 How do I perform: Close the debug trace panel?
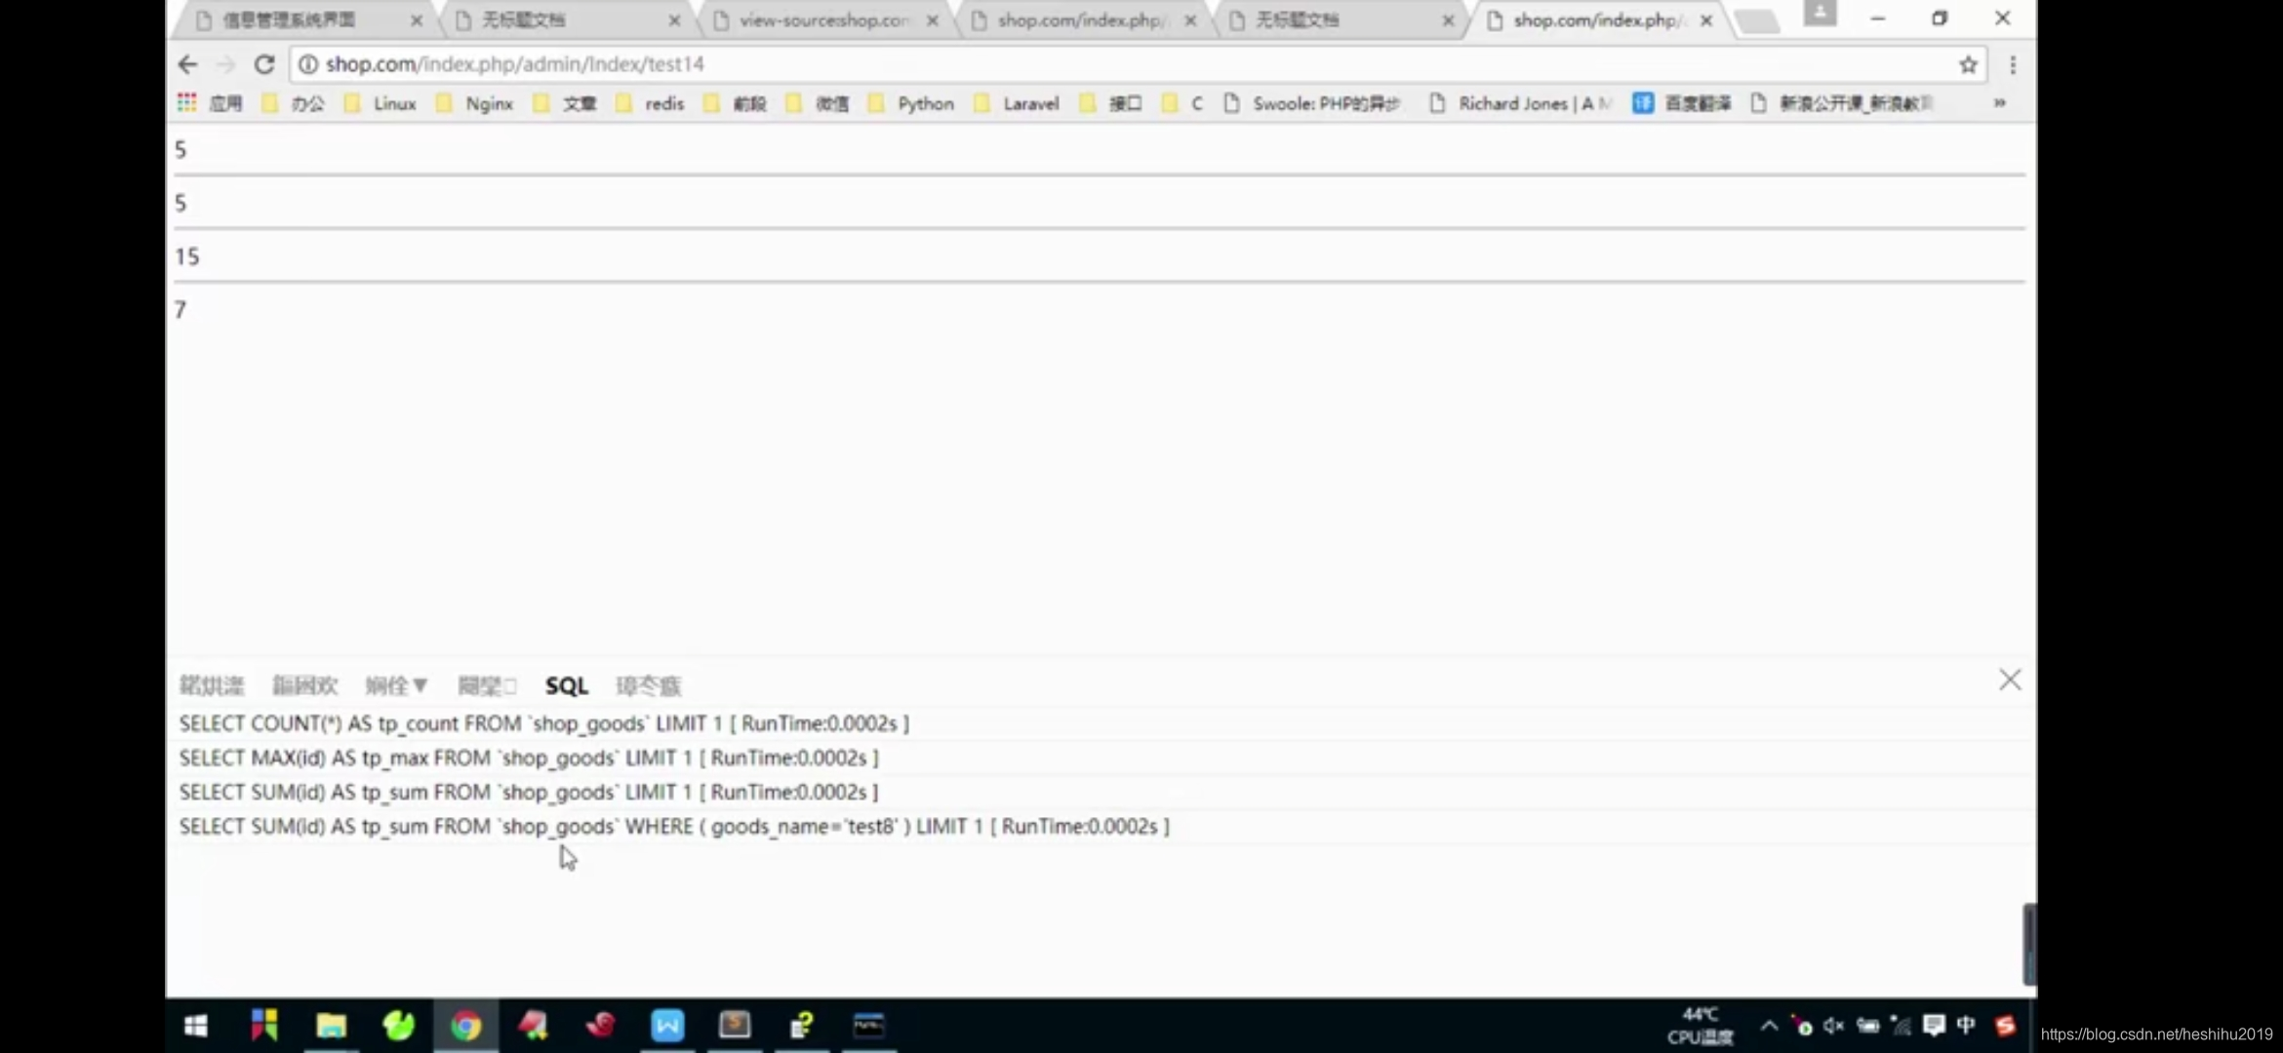2010,680
